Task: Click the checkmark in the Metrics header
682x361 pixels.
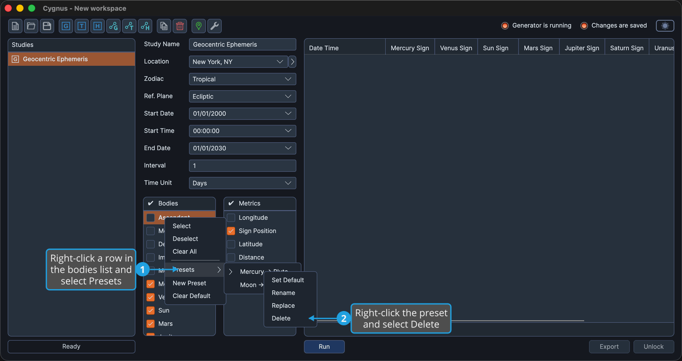Action: coord(231,203)
